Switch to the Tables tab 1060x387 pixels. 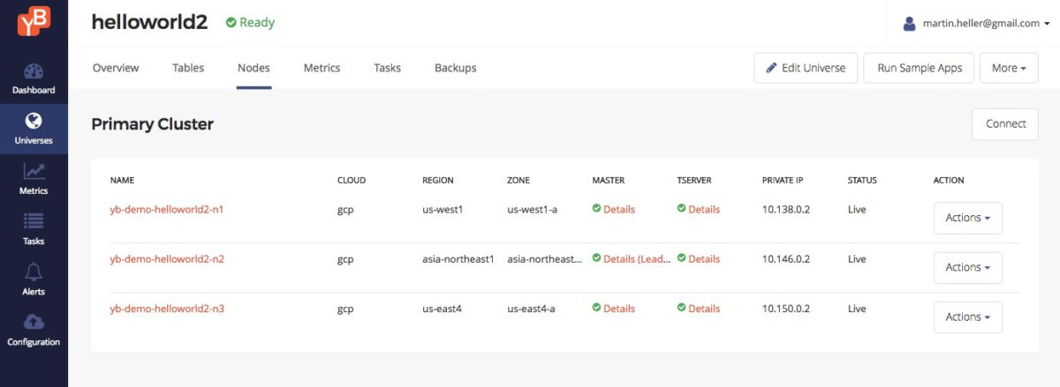click(188, 68)
